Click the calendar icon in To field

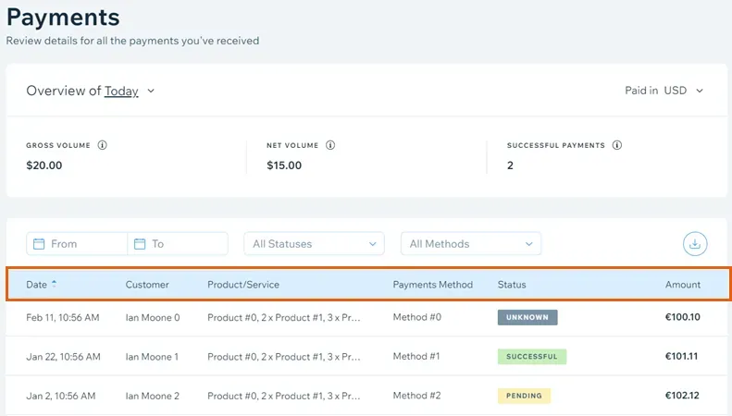pos(140,244)
